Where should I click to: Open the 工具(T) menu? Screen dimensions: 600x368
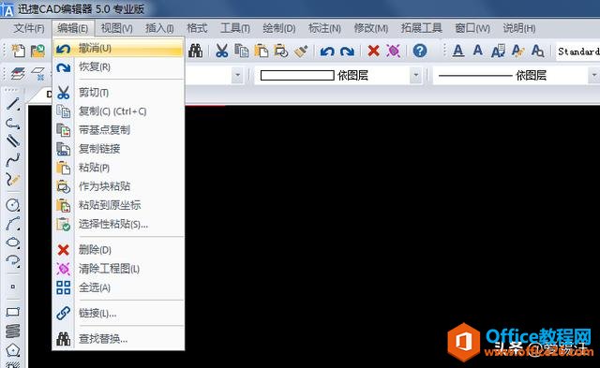click(x=235, y=28)
